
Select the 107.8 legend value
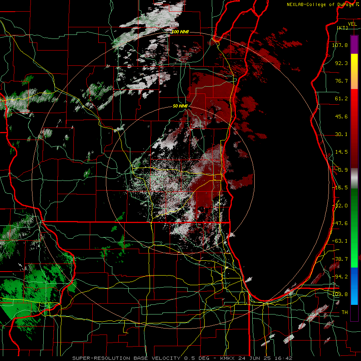(x=340, y=45)
